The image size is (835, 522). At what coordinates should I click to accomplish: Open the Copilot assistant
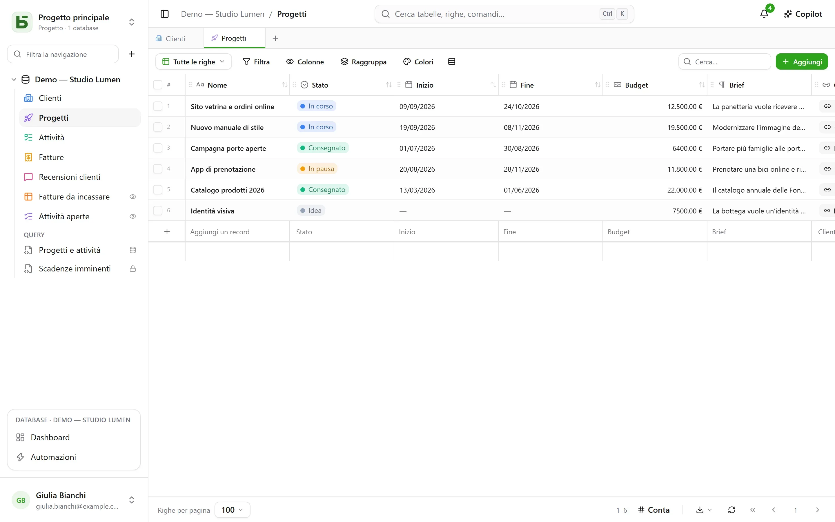803,14
